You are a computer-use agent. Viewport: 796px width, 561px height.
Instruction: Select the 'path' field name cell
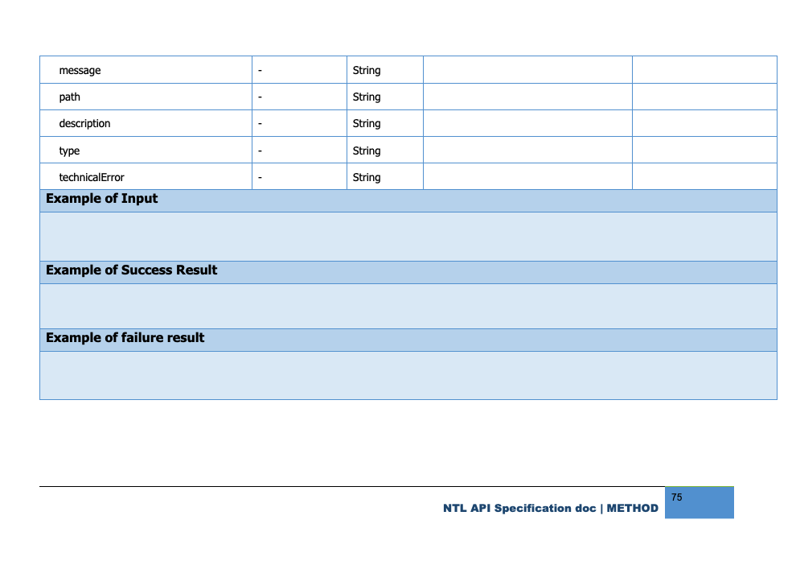70,97
